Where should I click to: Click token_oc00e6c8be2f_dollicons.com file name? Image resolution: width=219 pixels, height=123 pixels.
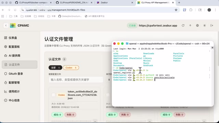click(x=82, y=95)
